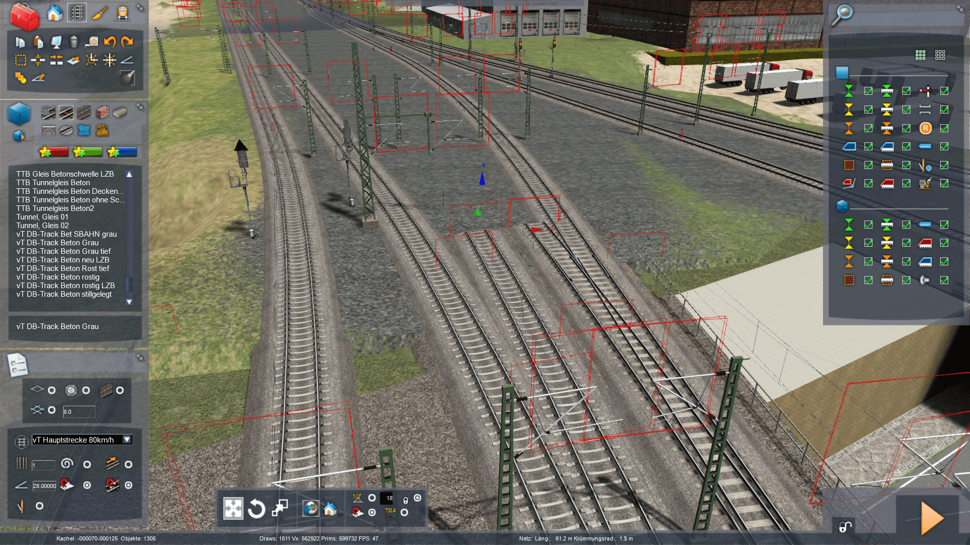This screenshot has height=545, width=970.
Task: Open the red toolbox menu
Action: 24,16
